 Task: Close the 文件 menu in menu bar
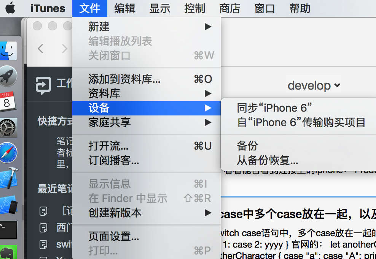click(x=90, y=8)
